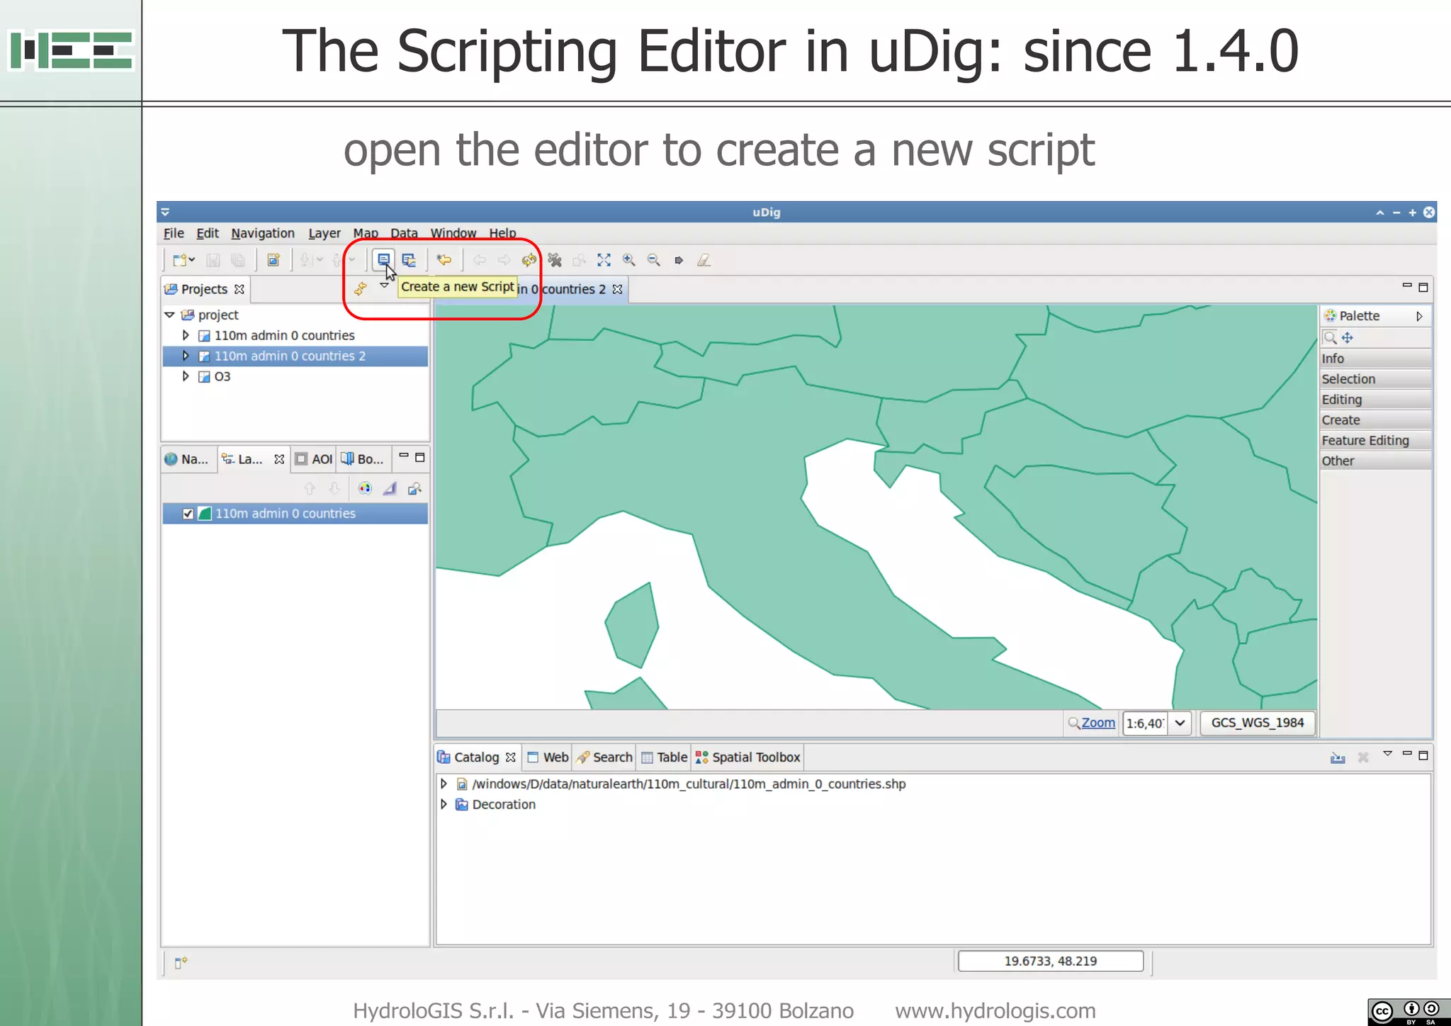The width and height of the screenshot is (1451, 1026).
Task: Expand the Decoration catalog entry
Action: 444,804
